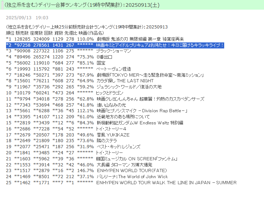Viewport: 264px width, 207px height.
Task: Click the timestamp 2025/09/13 19:03
Action: (27, 18)
